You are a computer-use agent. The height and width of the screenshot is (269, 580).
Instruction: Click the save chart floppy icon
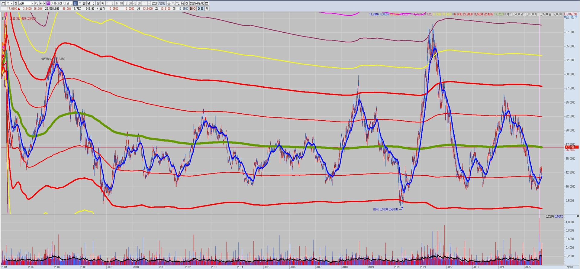click(182, 3)
